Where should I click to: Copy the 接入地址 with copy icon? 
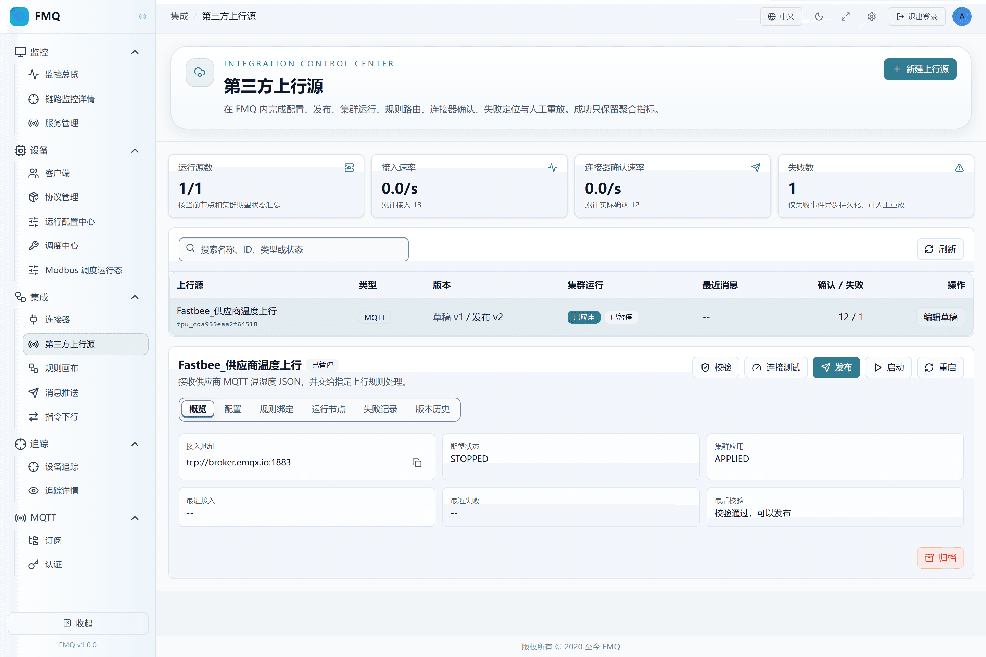click(417, 463)
